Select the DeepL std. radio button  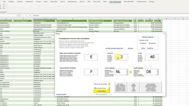click(x=141, y=43)
